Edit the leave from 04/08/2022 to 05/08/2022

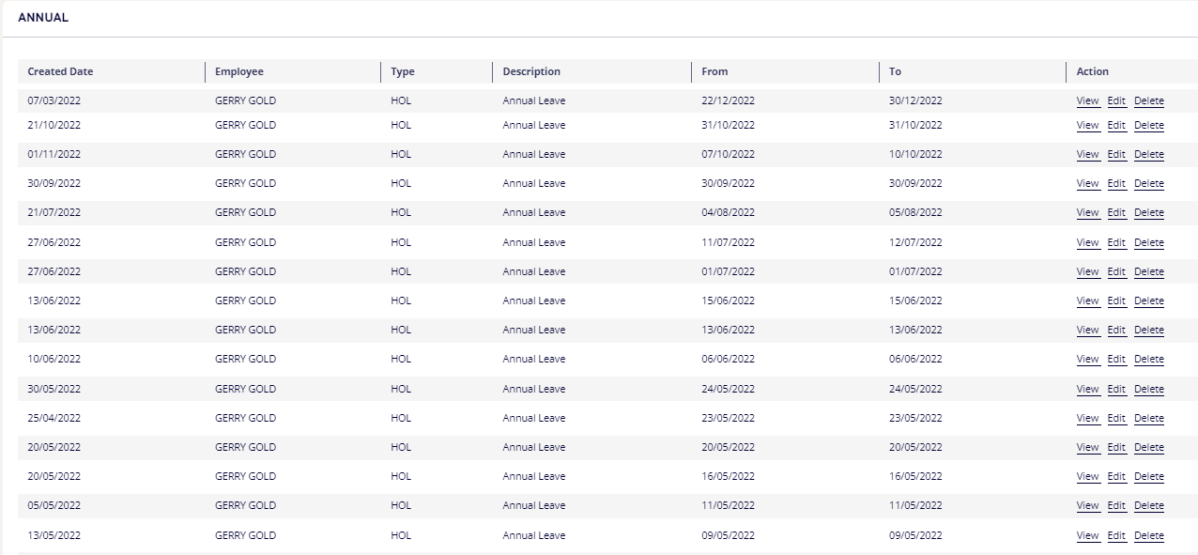click(x=1116, y=212)
